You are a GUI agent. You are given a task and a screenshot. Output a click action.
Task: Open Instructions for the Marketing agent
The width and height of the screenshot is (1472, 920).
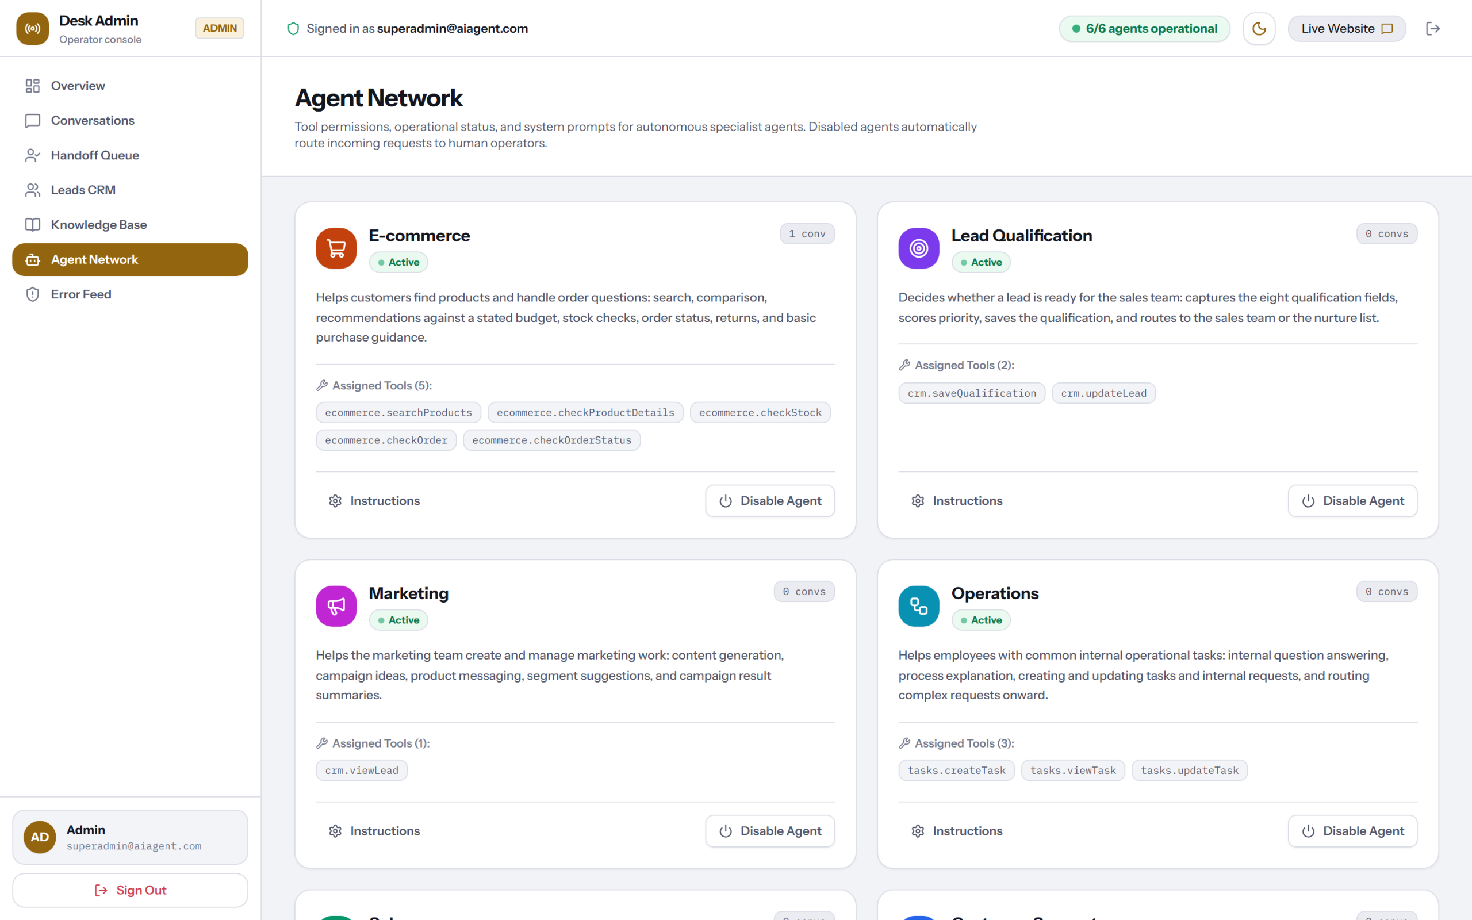point(374,830)
